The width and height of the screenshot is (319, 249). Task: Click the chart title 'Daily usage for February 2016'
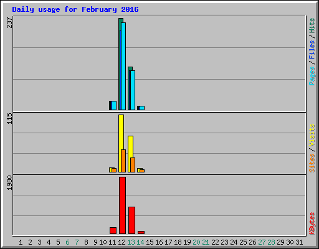pyautogui.click(x=75, y=9)
